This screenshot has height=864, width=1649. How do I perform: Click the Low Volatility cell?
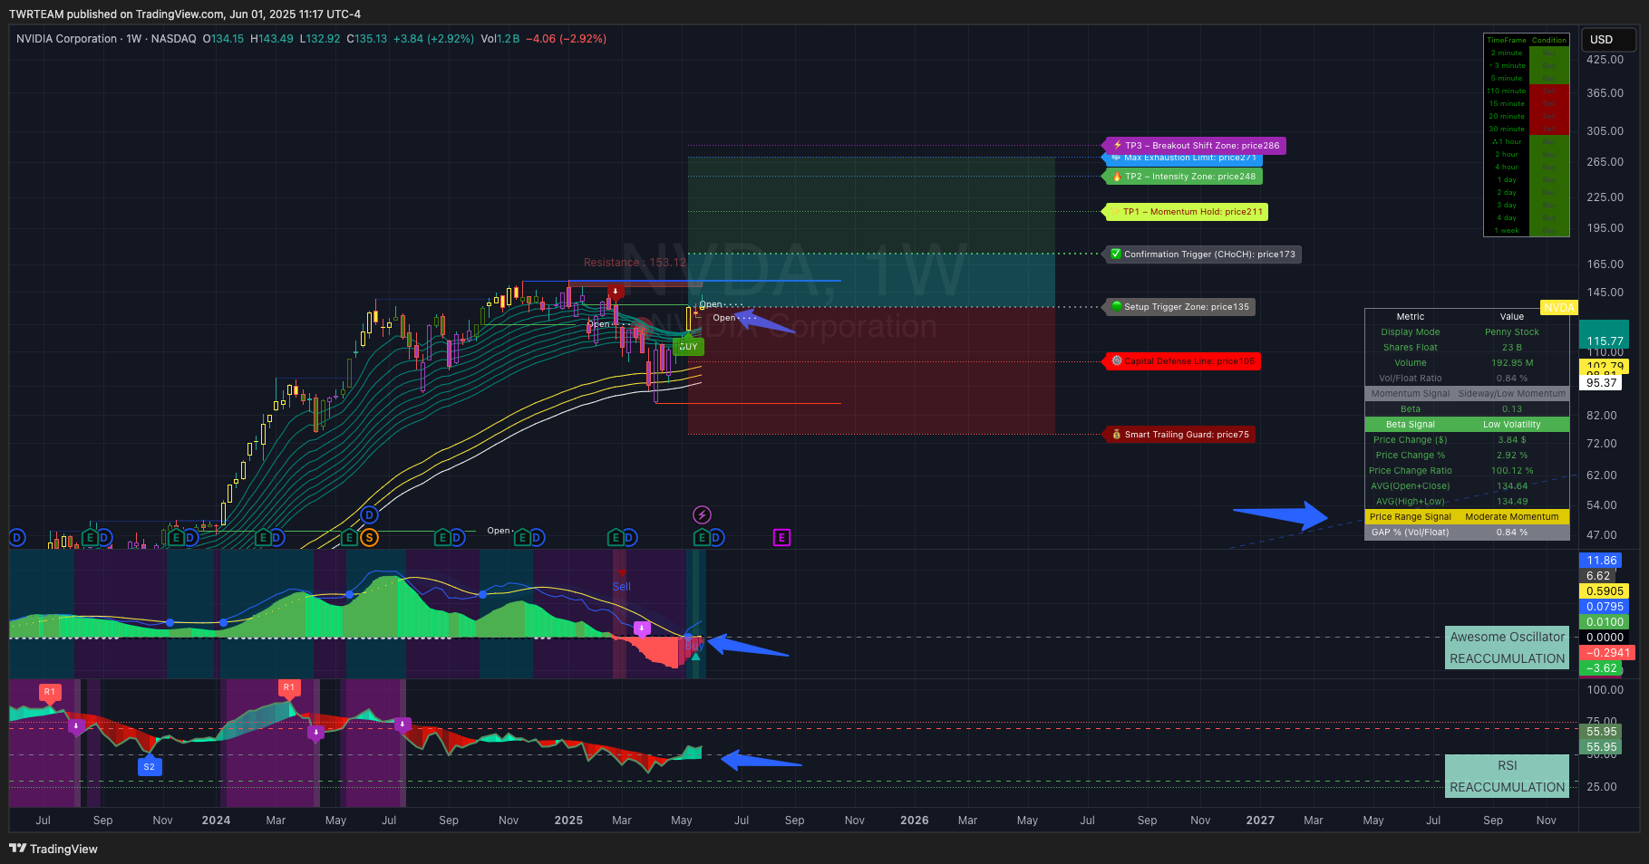1511,425
